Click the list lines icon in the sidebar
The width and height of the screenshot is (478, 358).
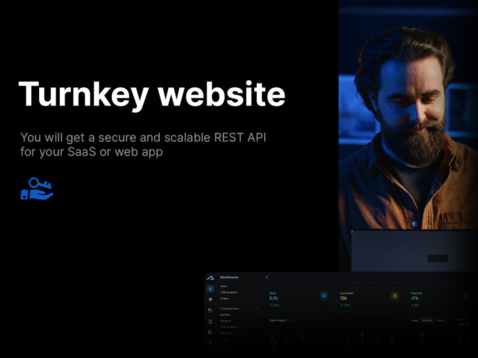[210, 321]
